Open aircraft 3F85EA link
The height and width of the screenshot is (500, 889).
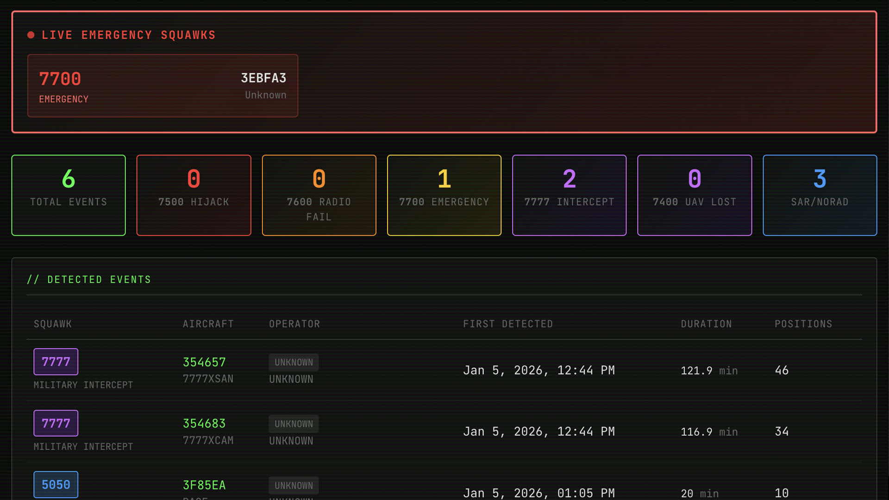click(204, 485)
